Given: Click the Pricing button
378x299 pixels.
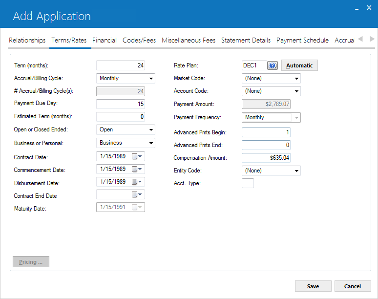Looking at the screenshot, I should (x=31, y=262).
